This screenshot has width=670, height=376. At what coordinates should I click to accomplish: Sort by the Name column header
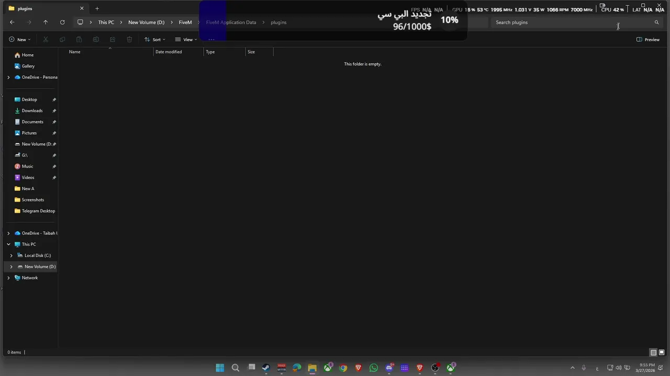pos(111,52)
